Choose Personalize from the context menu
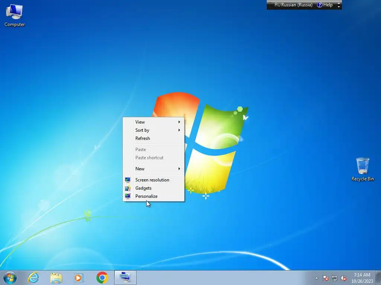Viewport: 381px width, 285px height. coord(154,196)
